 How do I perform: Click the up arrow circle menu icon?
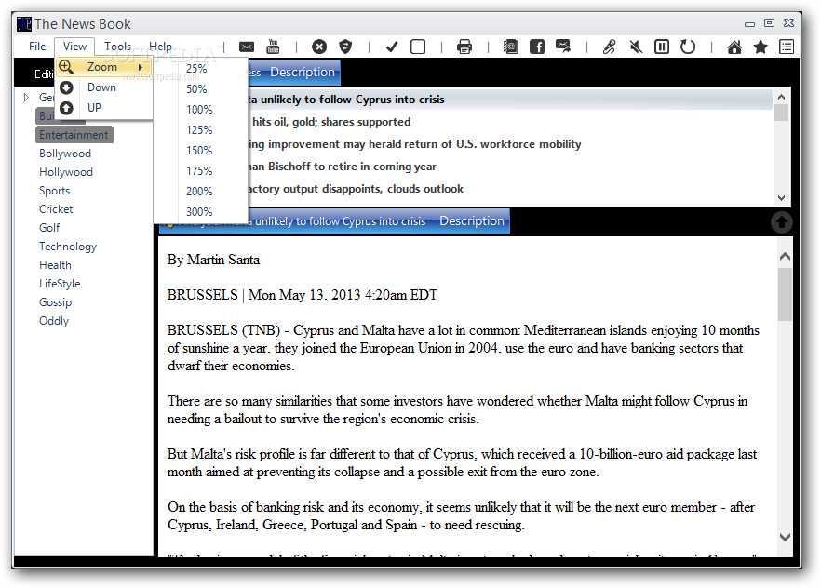(x=66, y=108)
